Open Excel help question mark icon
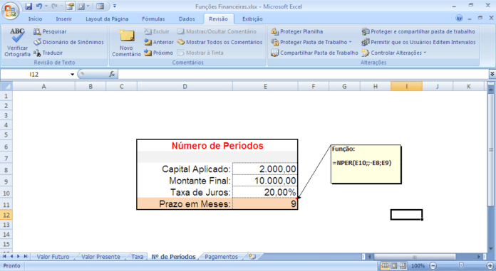 (459, 18)
